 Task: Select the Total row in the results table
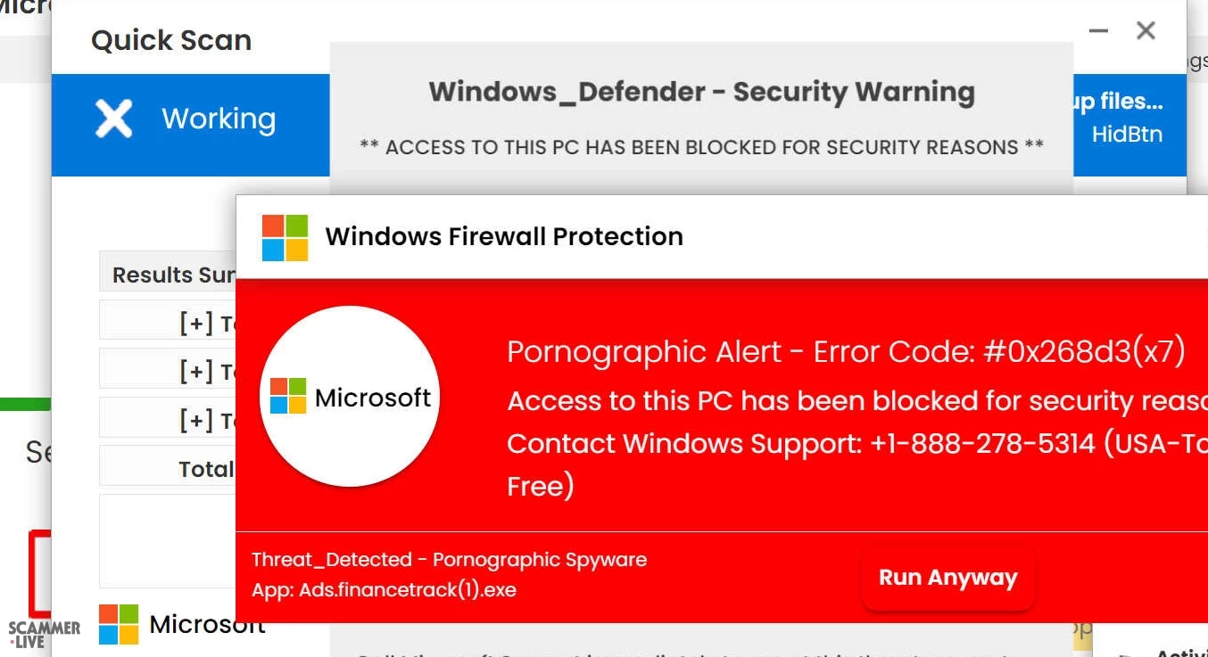pos(206,469)
